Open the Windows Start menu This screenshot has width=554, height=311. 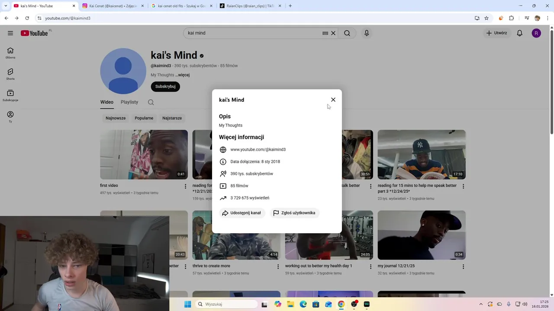(187, 304)
